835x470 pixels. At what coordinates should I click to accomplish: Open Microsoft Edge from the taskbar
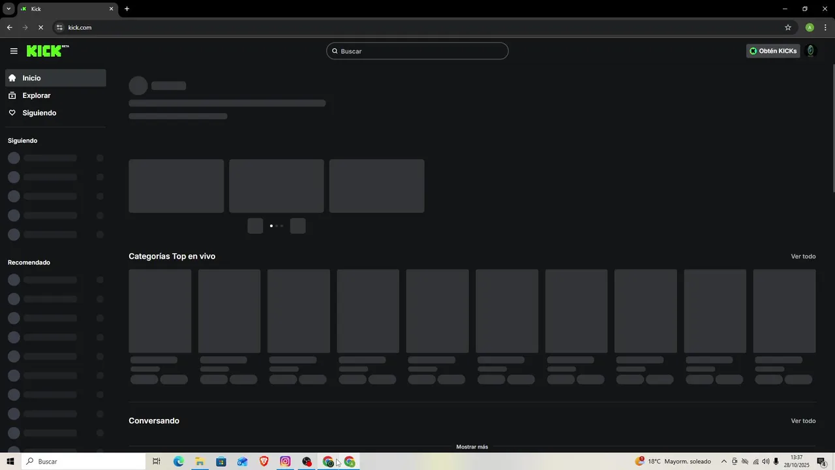[x=178, y=462]
